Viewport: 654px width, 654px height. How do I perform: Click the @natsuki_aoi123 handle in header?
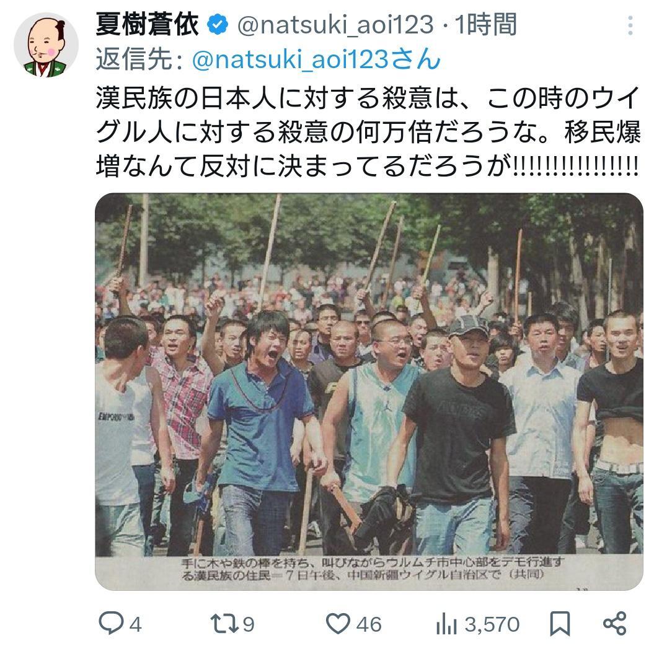click(x=335, y=25)
